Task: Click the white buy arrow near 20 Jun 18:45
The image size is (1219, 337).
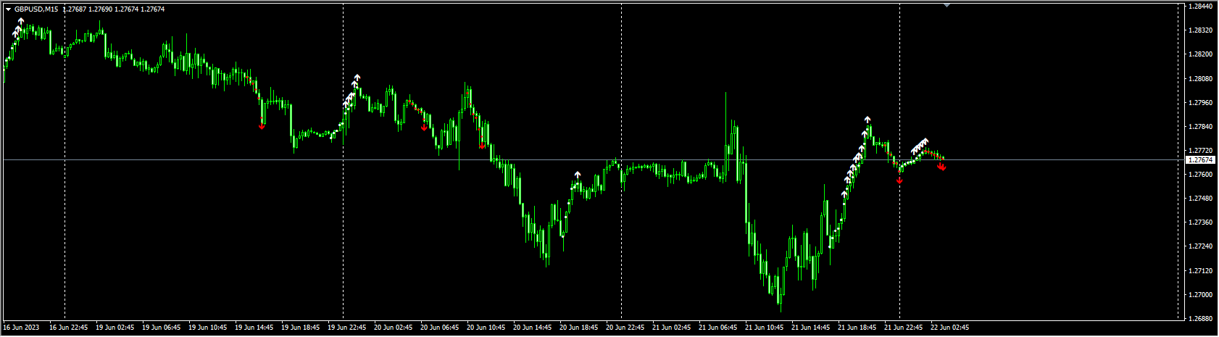Action: (578, 175)
